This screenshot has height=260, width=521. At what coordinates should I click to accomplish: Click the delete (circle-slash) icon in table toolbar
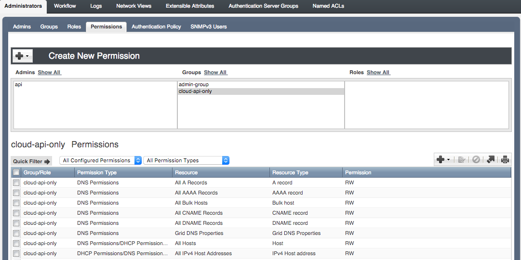coord(476,160)
